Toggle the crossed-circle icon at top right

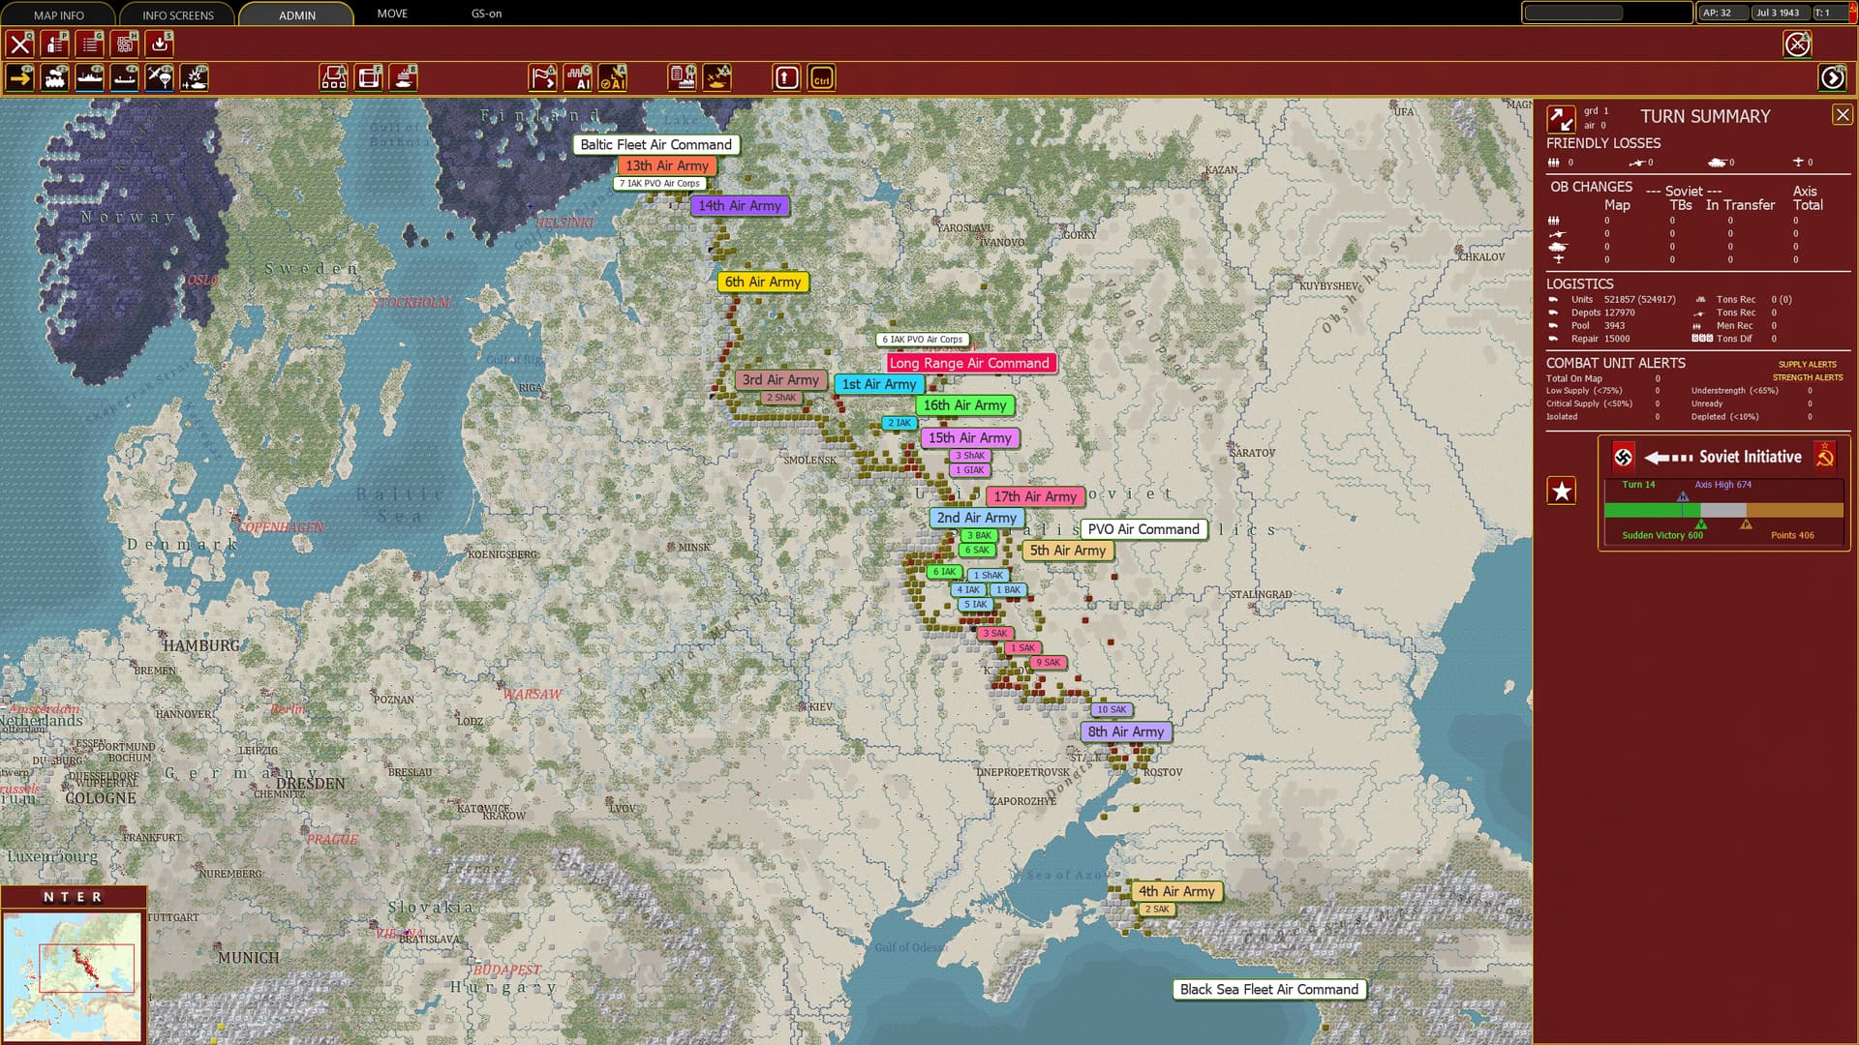coord(1797,45)
